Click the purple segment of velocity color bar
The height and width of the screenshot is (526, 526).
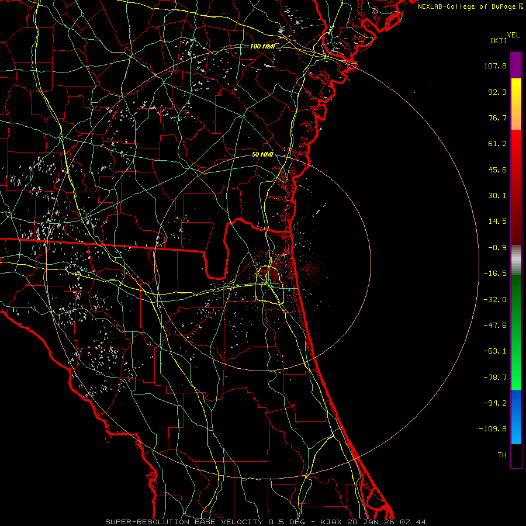tap(516, 65)
